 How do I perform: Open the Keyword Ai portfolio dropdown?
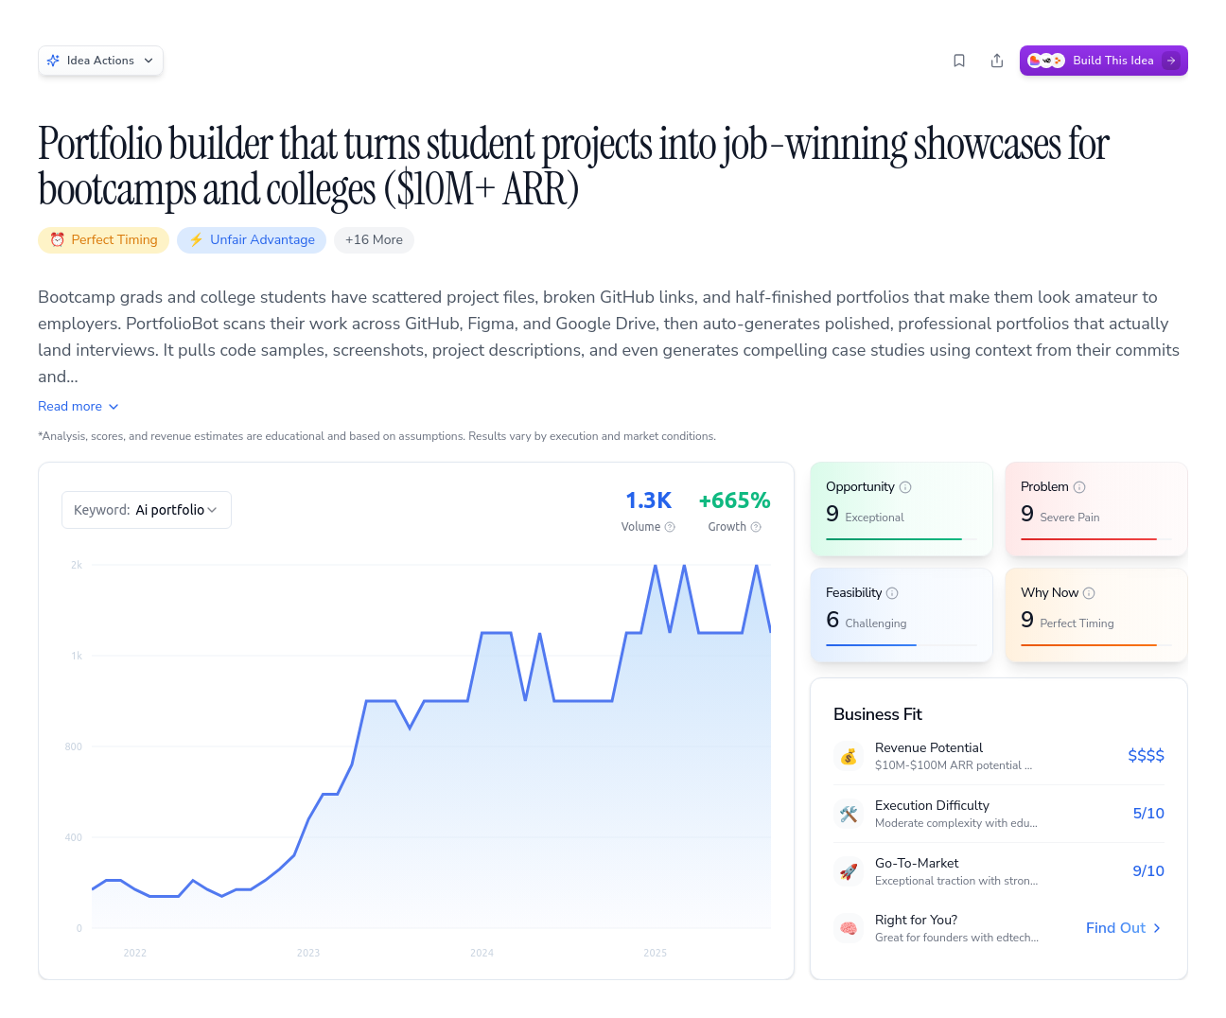click(147, 510)
